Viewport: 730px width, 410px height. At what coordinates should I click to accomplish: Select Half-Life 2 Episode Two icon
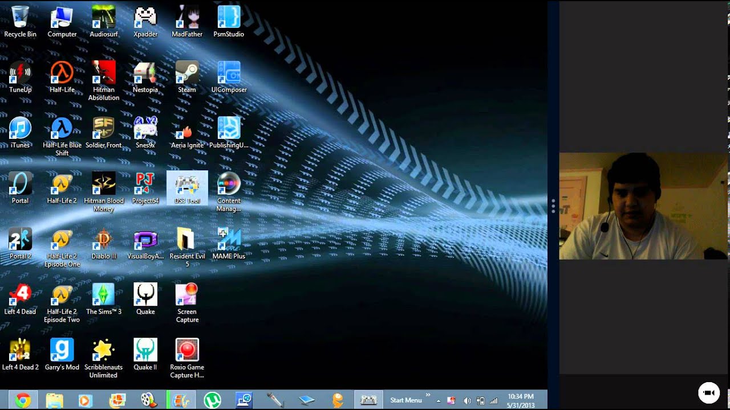click(x=62, y=304)
